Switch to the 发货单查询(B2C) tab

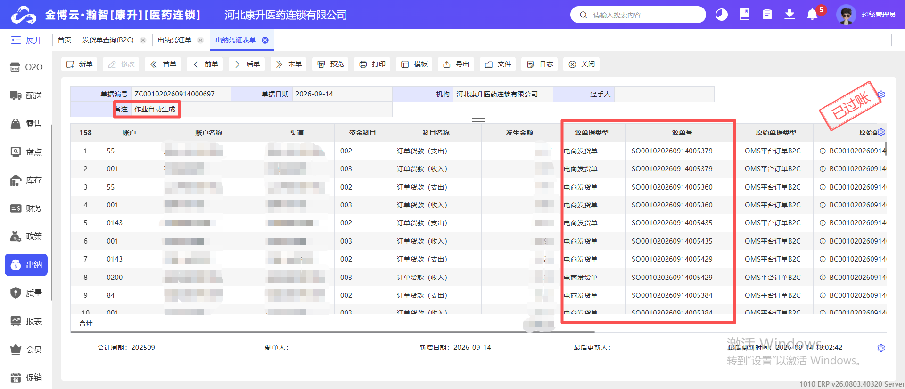pos(108,40)
